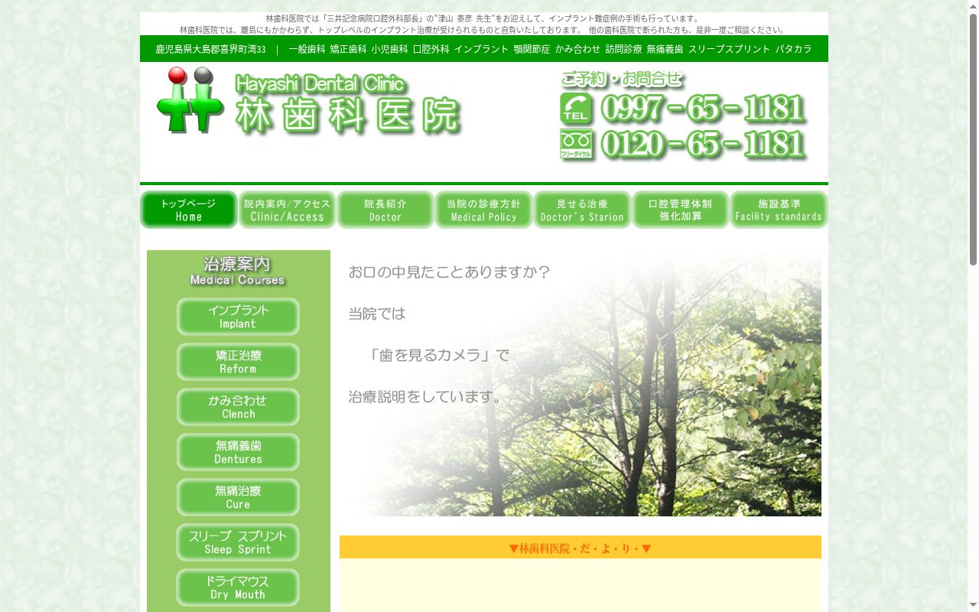Open the 口腔管理体制強化加算 tab
This screenshot has height=612, width=979.
(x=680, y=210)
